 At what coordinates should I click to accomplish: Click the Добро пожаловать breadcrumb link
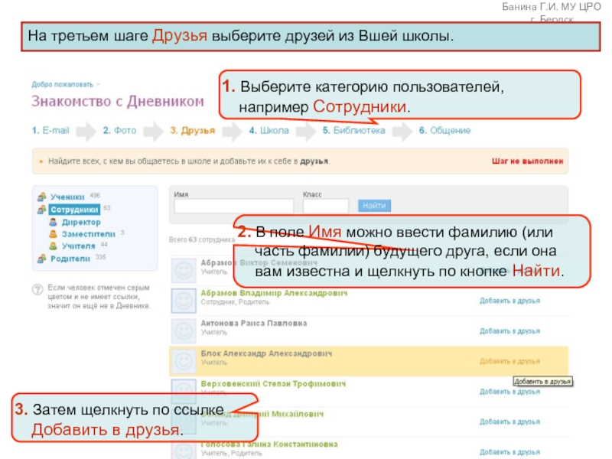[x=63, y=84]
